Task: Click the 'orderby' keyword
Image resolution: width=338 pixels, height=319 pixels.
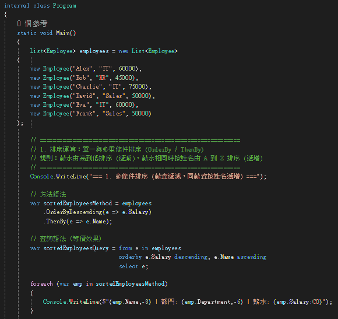Action: click(130, 257)
